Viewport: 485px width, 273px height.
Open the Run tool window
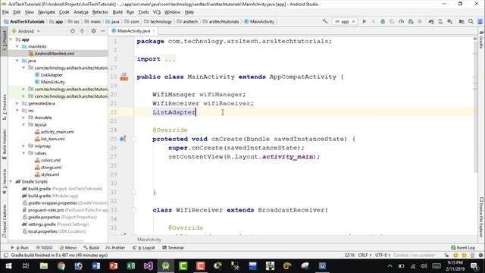click(20, 248)
